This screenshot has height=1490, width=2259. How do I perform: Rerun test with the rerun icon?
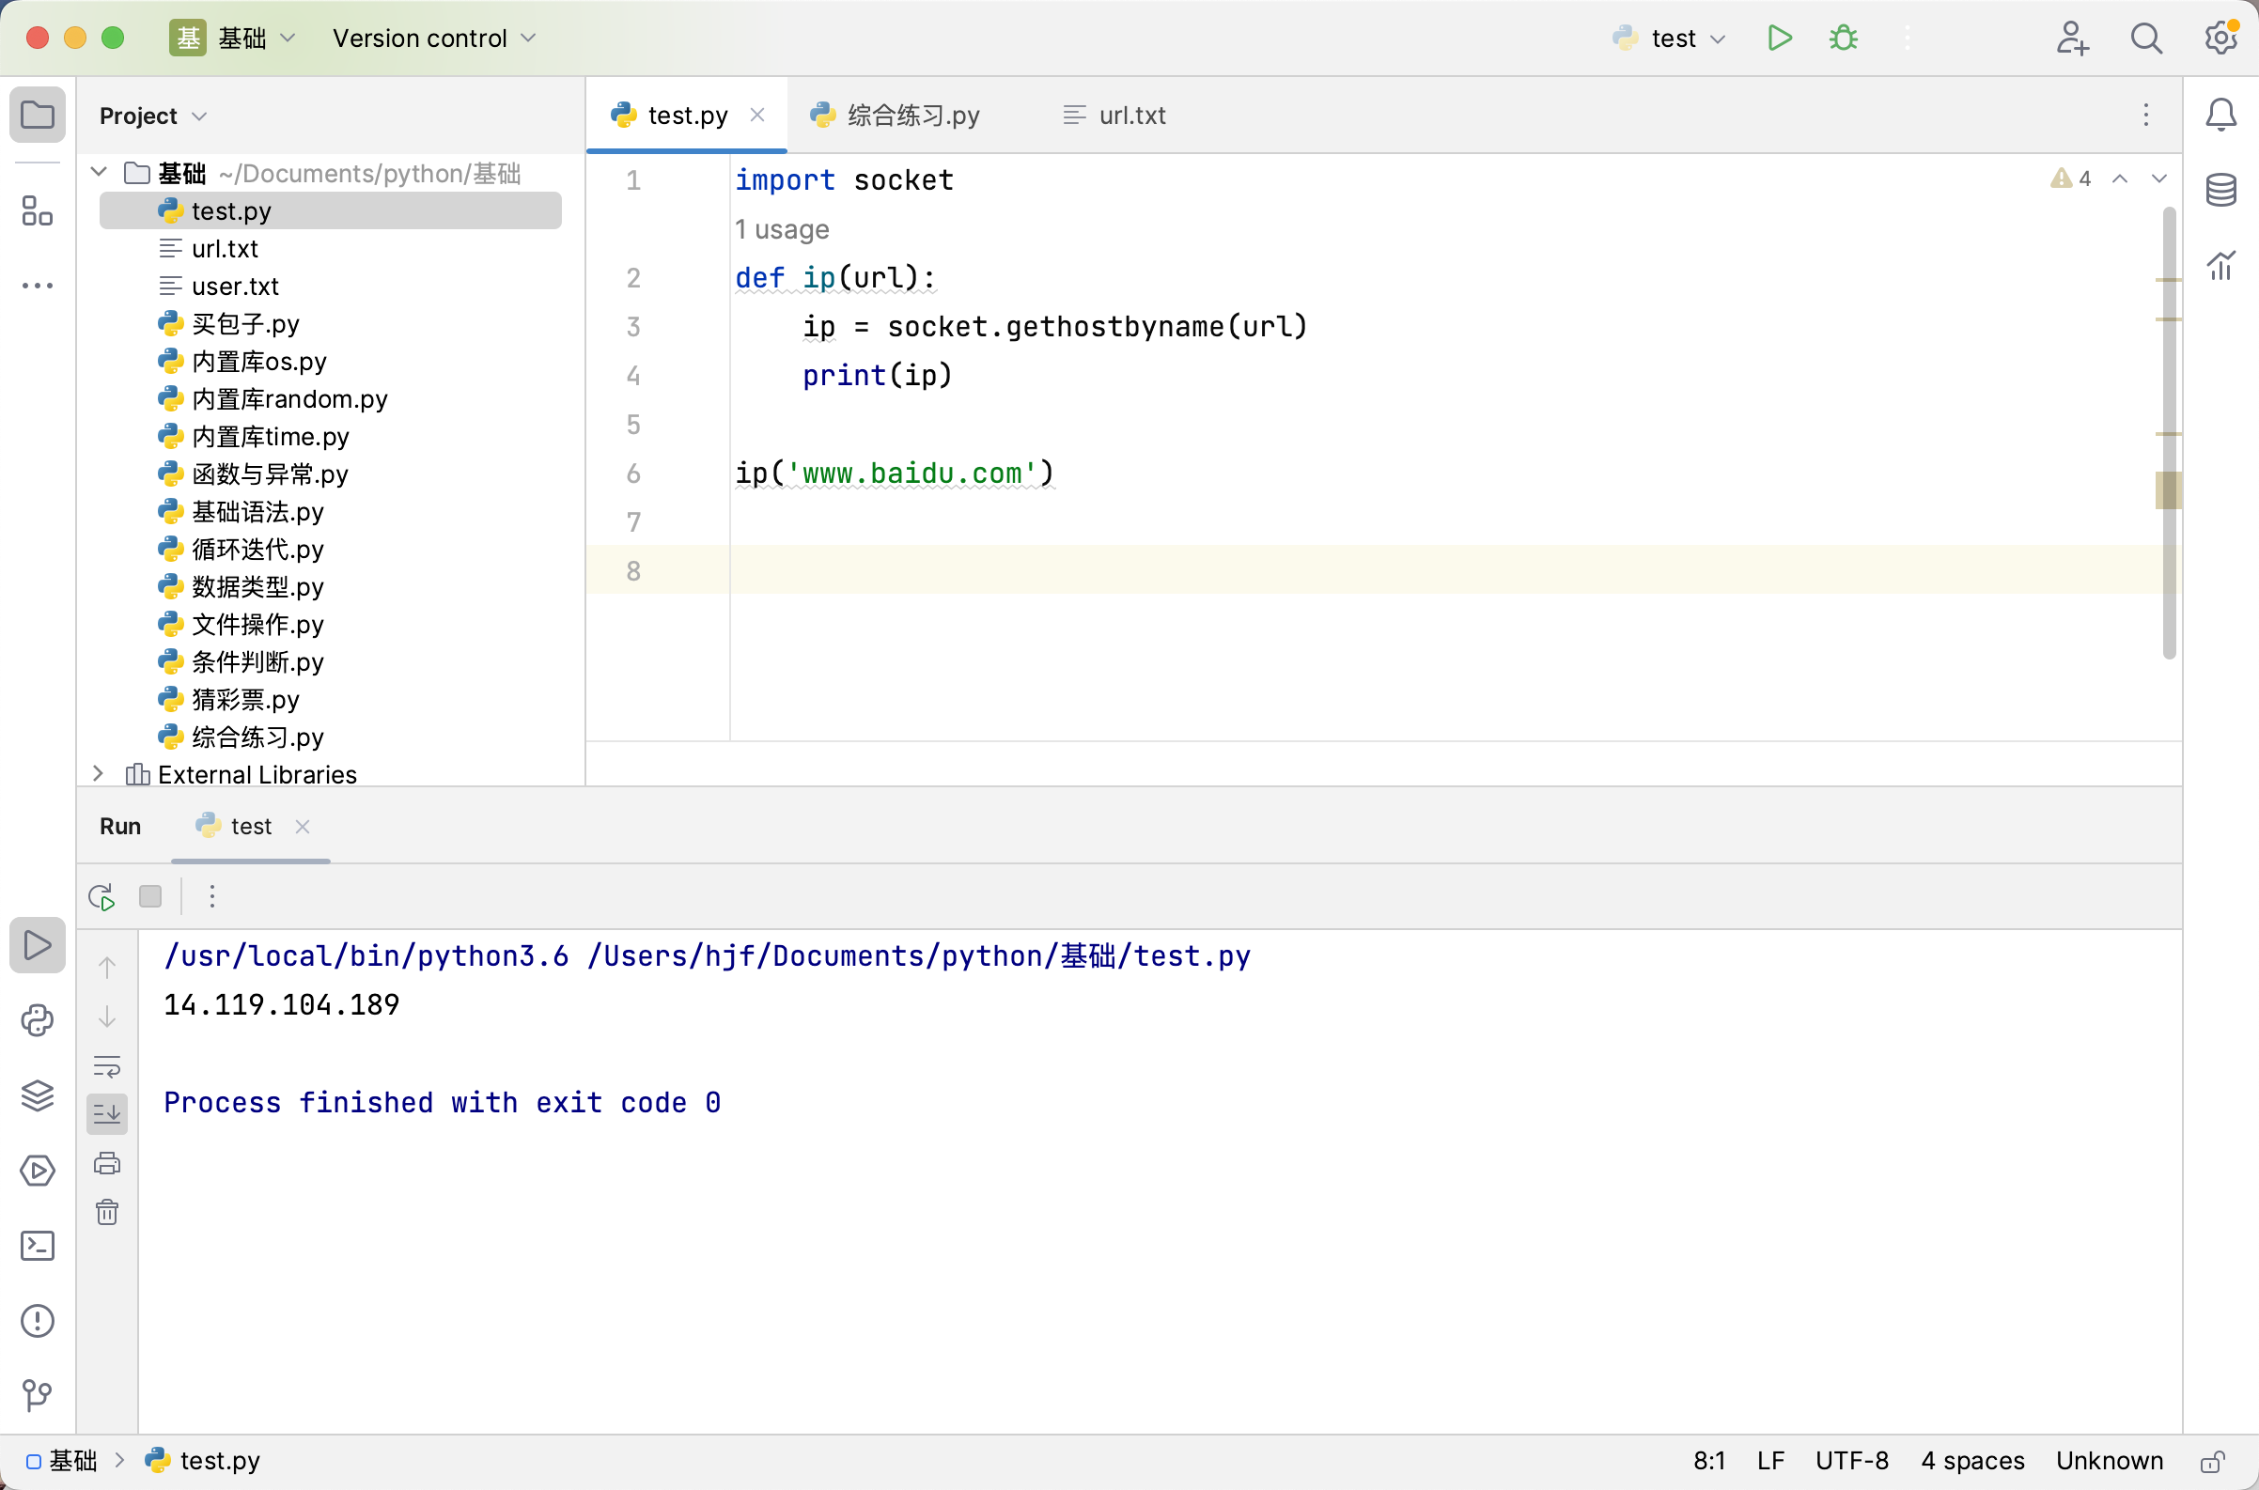101,896
